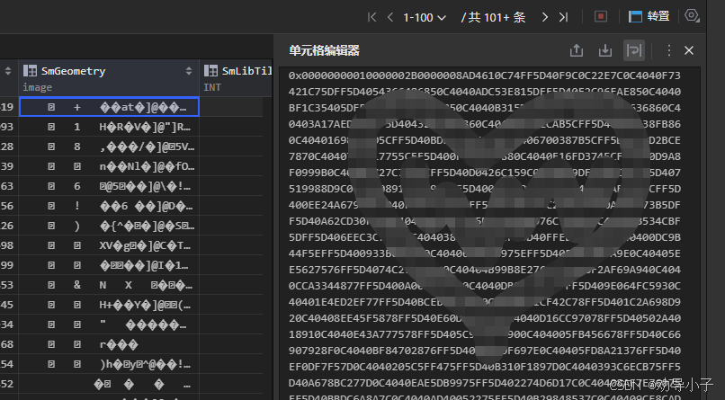
Task: Select the SmGeometry cell in row 26
Action: [x=109, y=226]
